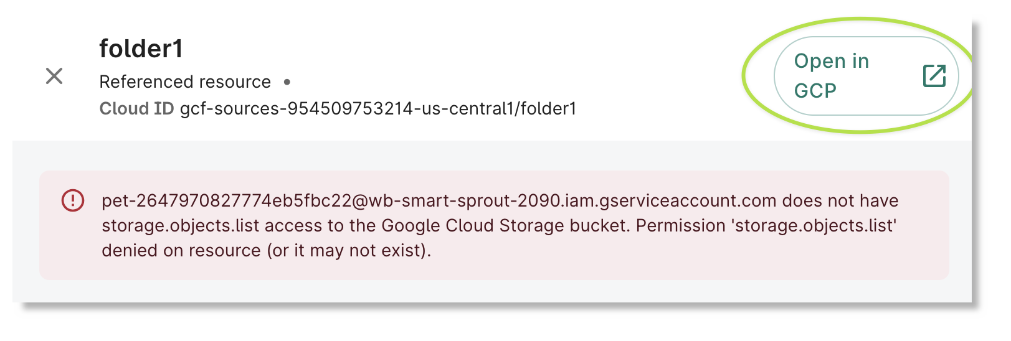
Task: Click the "Google Cloud Storage bucket" phrase
Action: point(504,225)
